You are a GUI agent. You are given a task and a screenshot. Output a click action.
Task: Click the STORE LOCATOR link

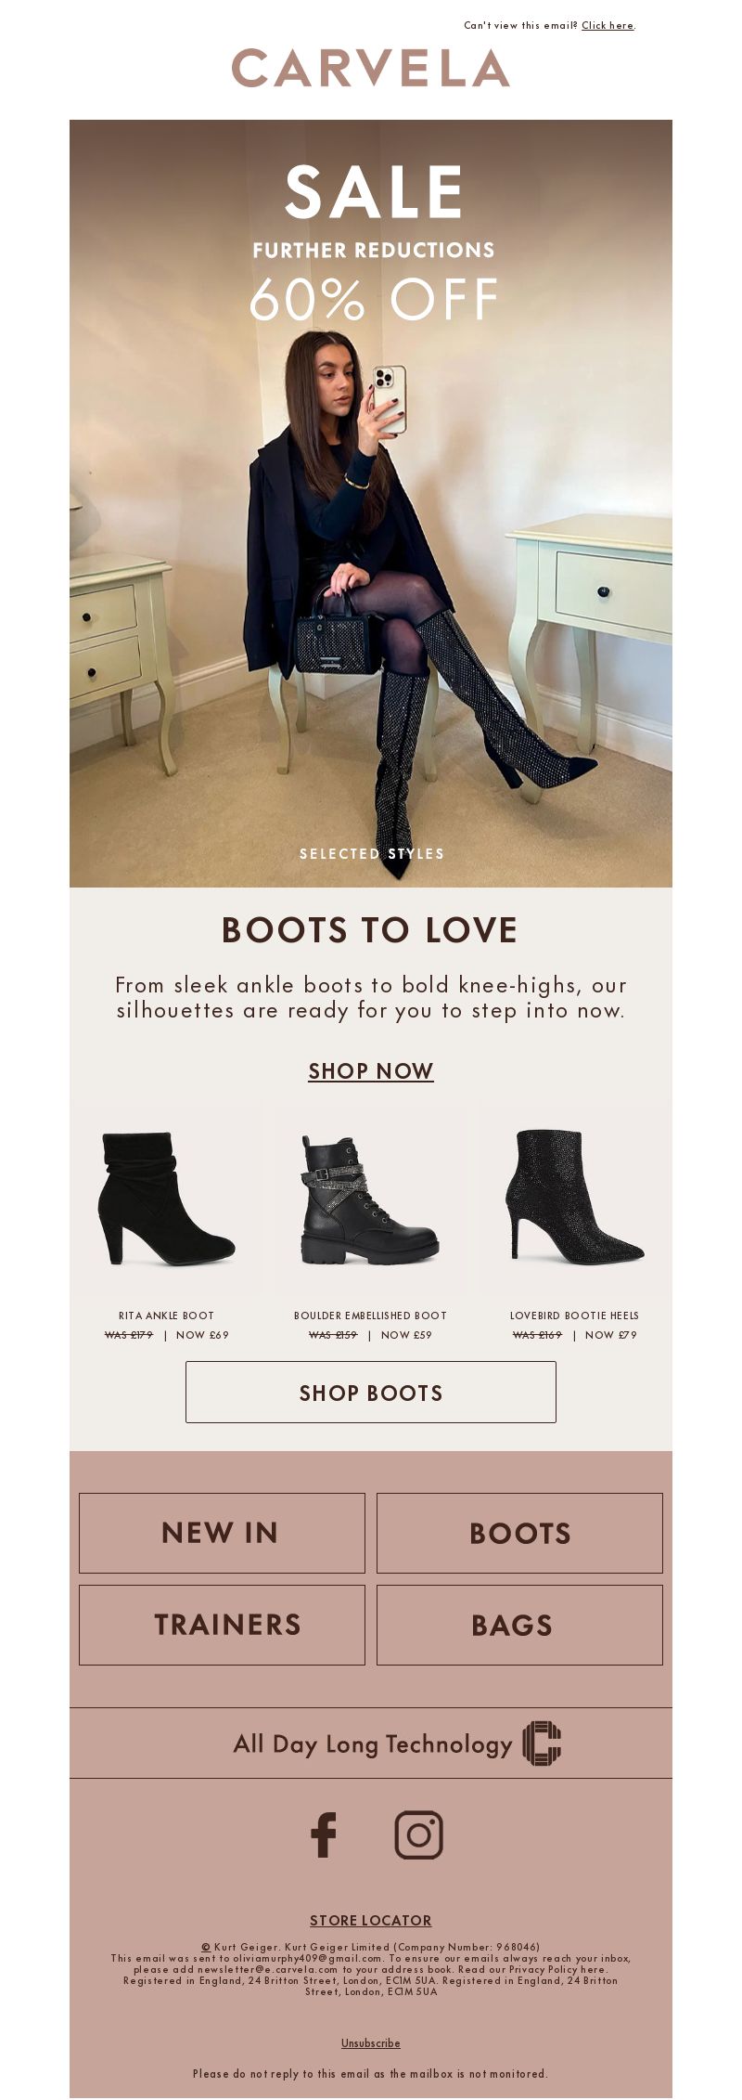pyautogui.click(x=371, y=1920)
